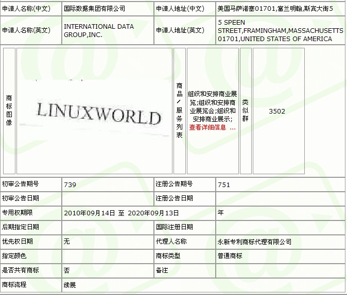347x295 pixels.
Task: Select preliminary announcement number 739
Action: (x=70, y=185)
